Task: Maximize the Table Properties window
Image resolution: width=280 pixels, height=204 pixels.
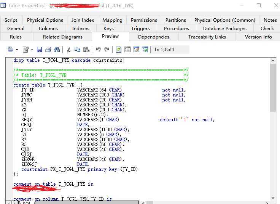Action: pyautogui.click(x=259, y=5)
